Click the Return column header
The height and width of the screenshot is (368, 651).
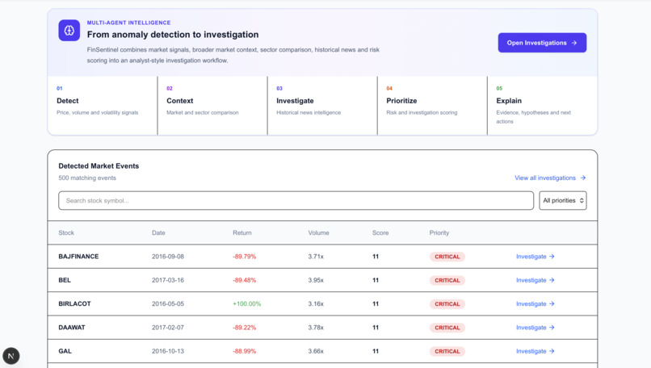point(242,232)
